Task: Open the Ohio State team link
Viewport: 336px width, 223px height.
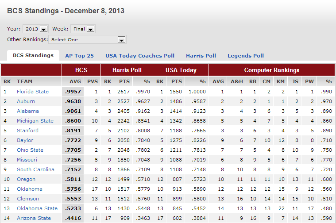Action: point(30,150)
